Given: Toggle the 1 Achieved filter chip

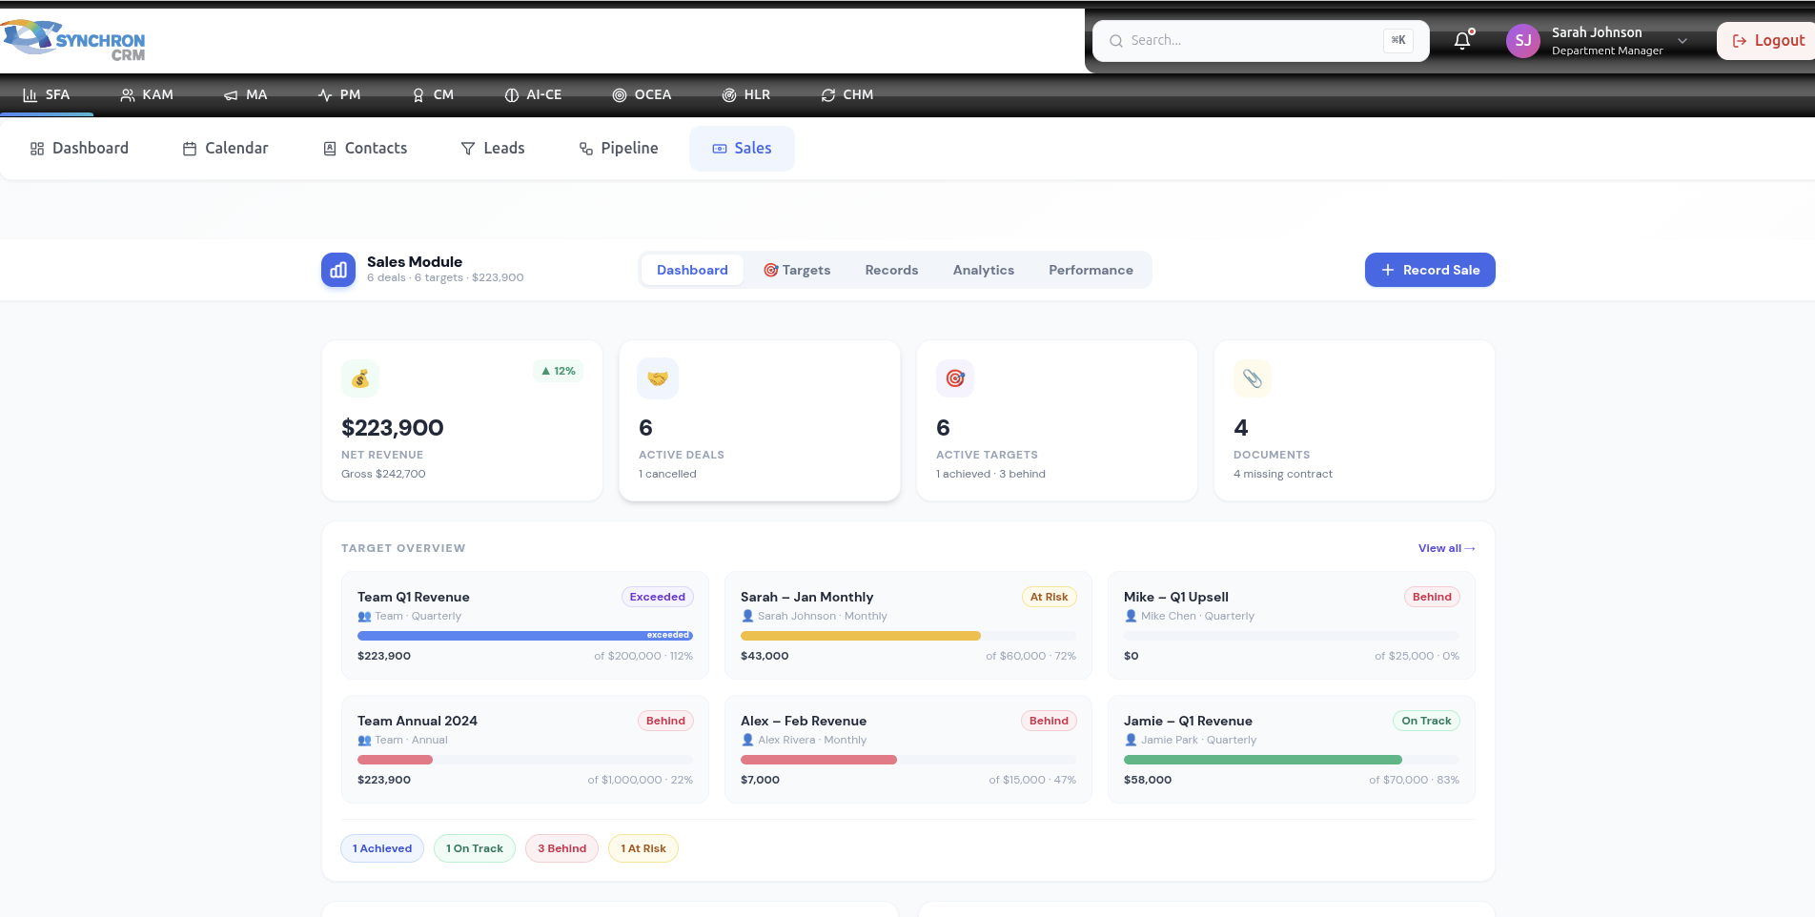Looking at the screenshot, I should point(382,848).
